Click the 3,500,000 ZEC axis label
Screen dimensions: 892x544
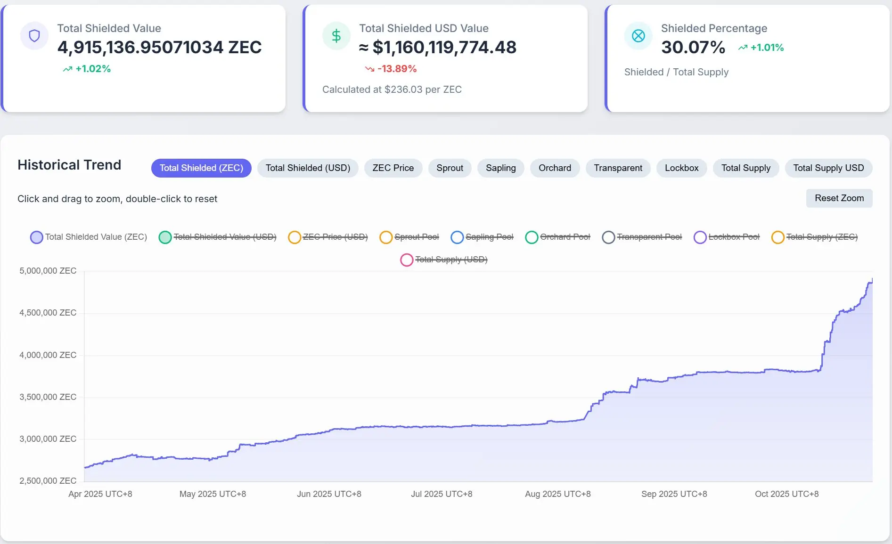(48, 397)
